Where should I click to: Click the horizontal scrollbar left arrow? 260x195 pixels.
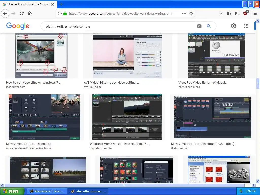tap(2, 185)
